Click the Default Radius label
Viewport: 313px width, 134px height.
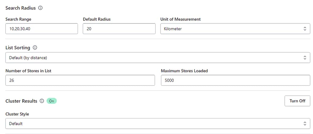[x=97, y=19]
